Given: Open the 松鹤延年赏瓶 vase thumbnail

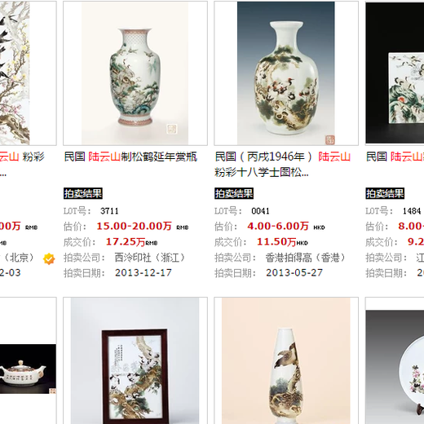Looking at the screenshot, I should [135, 73].
